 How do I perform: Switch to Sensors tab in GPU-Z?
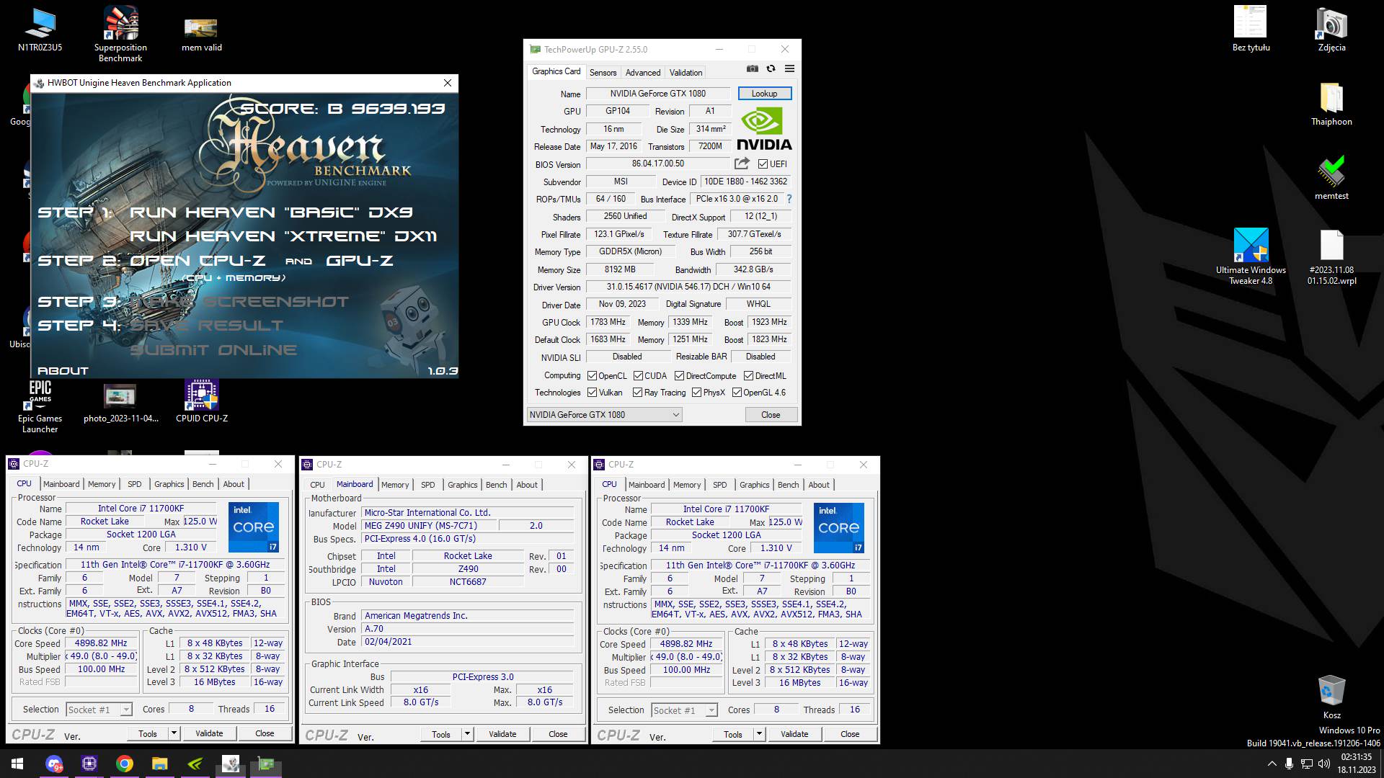tap(603, 73)
